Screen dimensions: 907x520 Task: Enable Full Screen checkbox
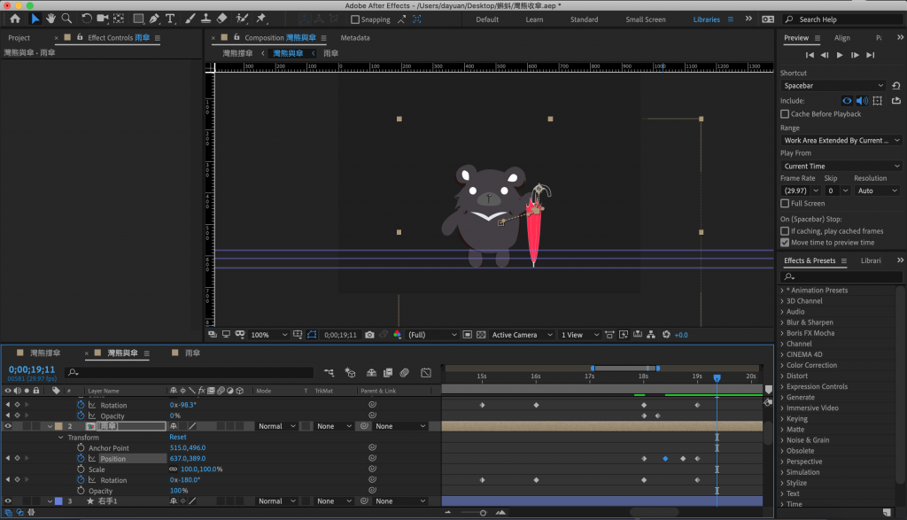(785, 203)
